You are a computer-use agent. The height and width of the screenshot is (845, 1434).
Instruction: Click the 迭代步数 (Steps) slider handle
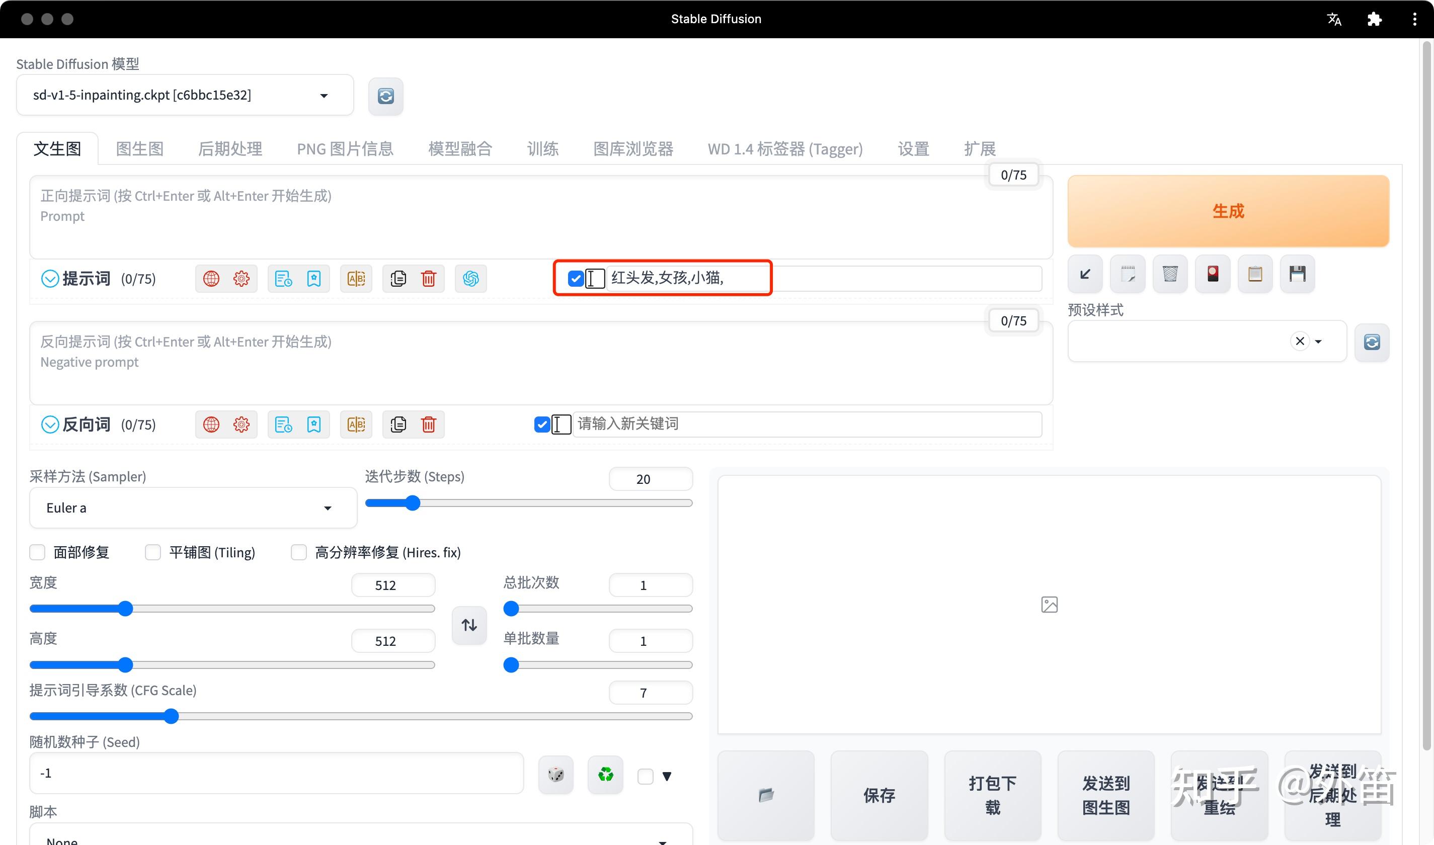pos(412,503)
